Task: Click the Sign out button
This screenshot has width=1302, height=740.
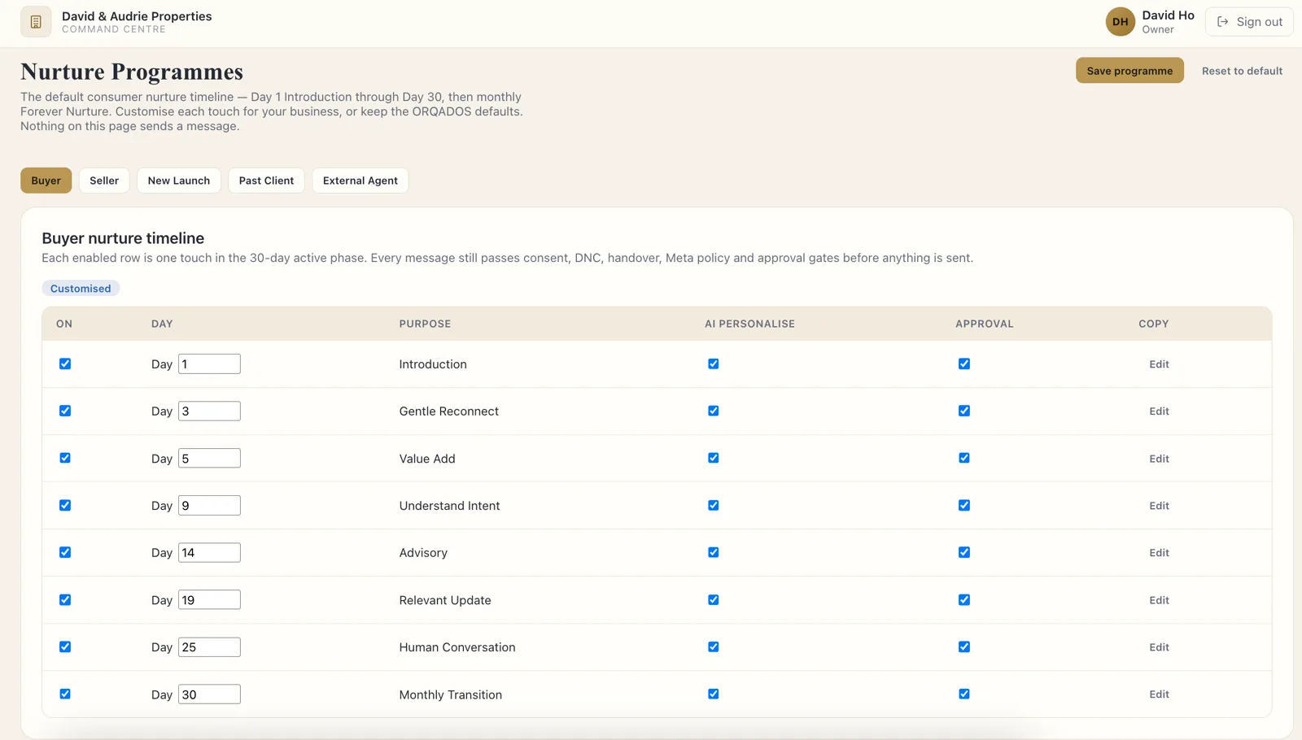Action: (1249, 22)
